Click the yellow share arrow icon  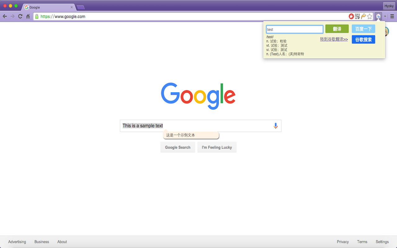(364, 16)
